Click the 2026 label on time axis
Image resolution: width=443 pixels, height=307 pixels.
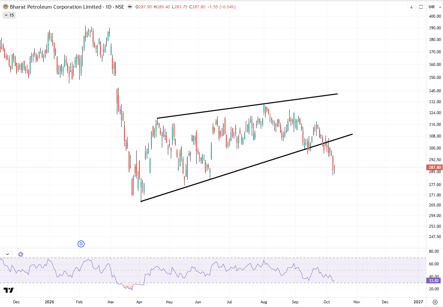(49, 302)
